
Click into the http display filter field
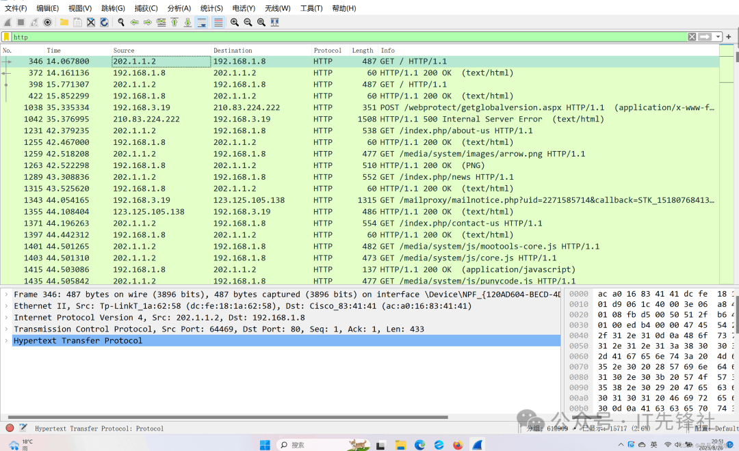click(x=342, y=37)
